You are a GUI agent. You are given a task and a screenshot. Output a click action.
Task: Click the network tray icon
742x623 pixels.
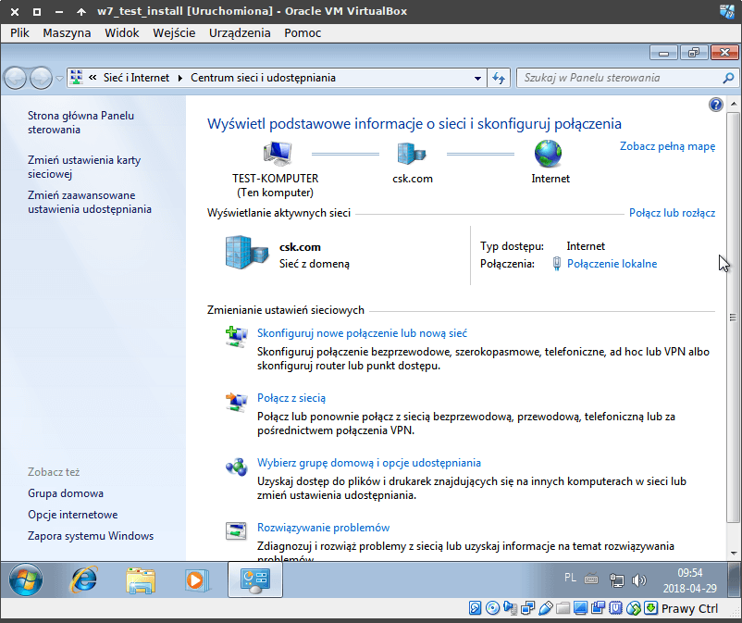coord(616,579)
